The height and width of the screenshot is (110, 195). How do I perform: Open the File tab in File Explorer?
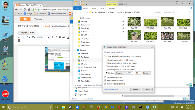(77, 8)
